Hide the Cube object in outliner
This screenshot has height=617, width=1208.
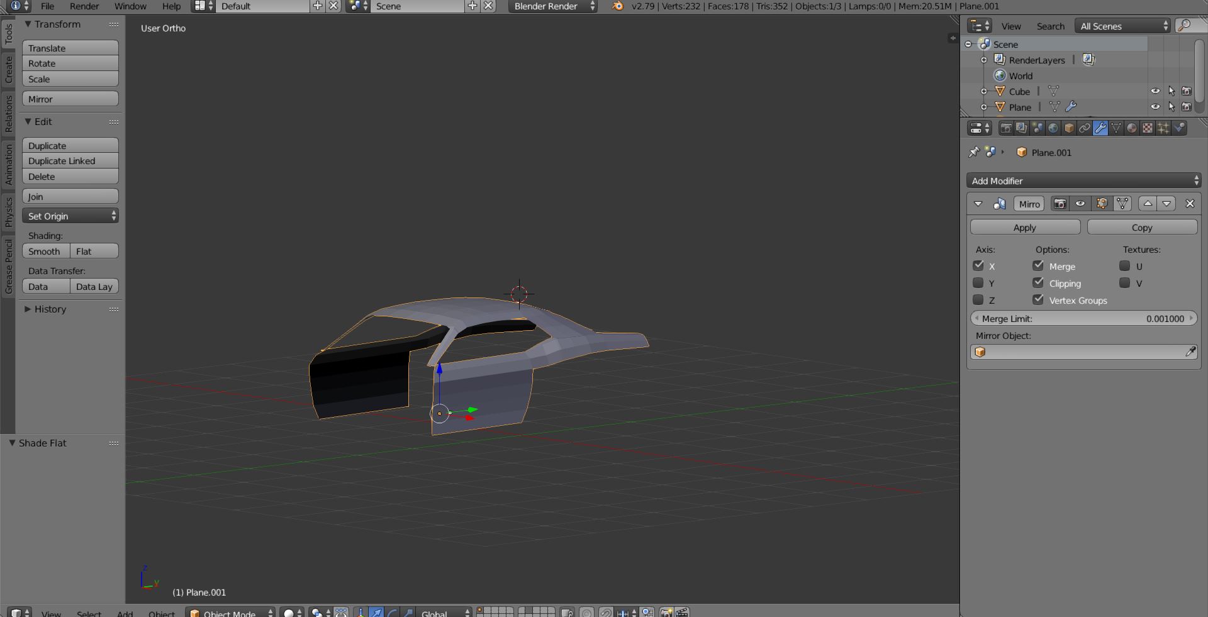click(x=1155, y=91)
